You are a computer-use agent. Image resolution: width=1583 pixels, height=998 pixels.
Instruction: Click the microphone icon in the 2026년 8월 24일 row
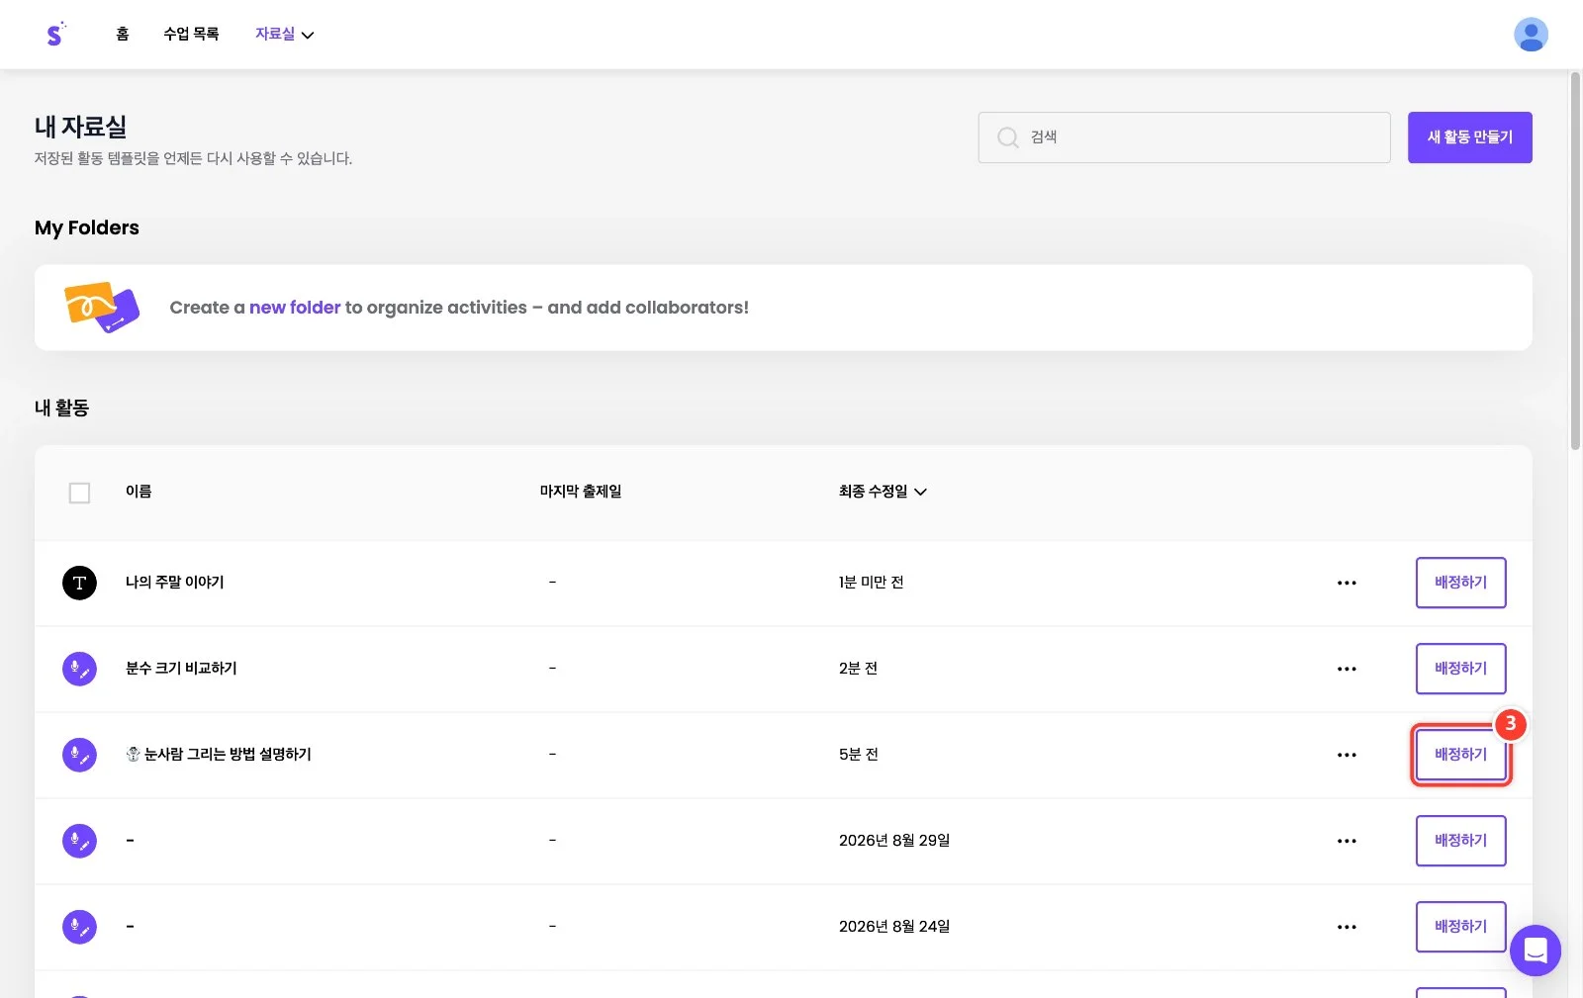point(79,927)
